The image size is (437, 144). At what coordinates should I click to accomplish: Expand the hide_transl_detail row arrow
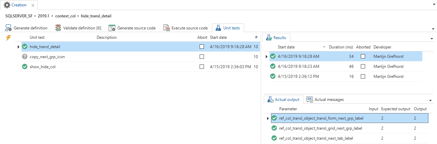[x=18, y=47]
